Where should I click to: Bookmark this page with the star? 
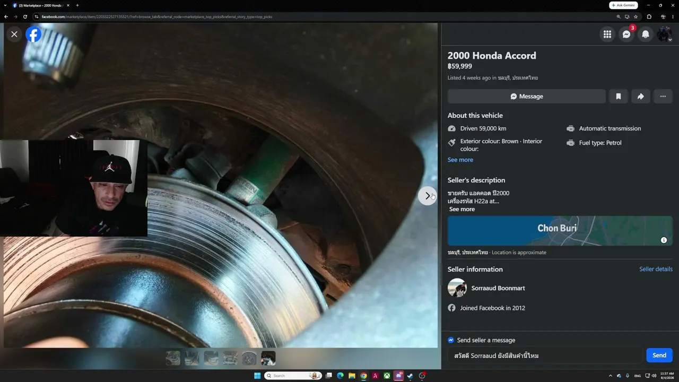click(x=636, y=16)
